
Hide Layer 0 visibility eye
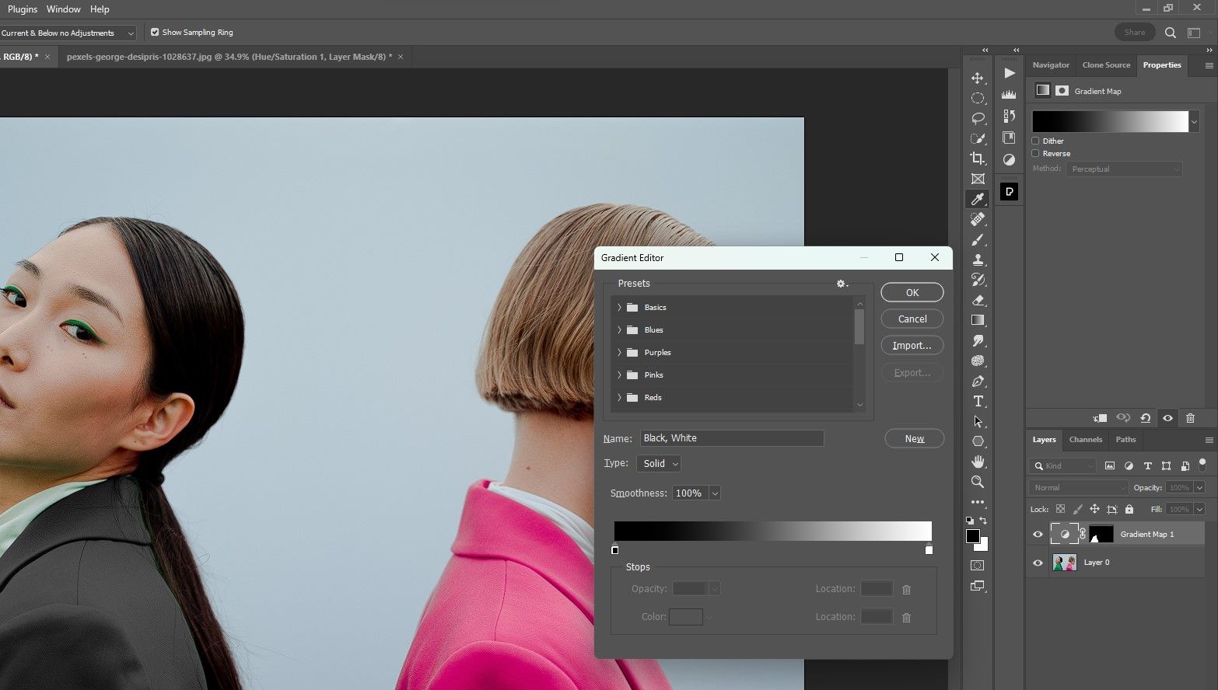click(x=1038, y=563)
